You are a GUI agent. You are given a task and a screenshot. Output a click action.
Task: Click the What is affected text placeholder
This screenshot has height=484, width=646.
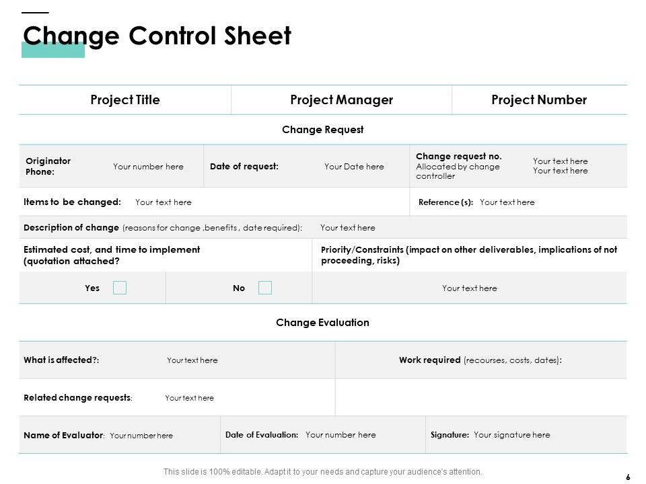[192, 360]
